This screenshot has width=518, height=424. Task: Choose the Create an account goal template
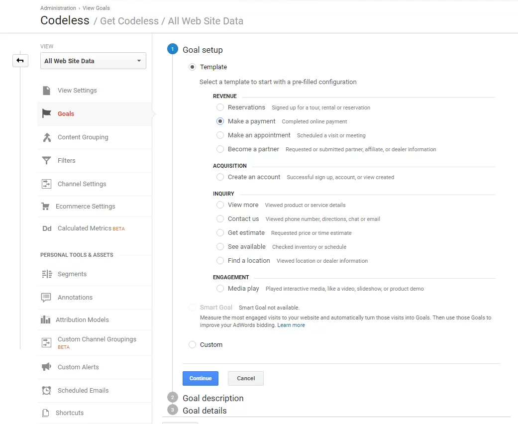219,177
